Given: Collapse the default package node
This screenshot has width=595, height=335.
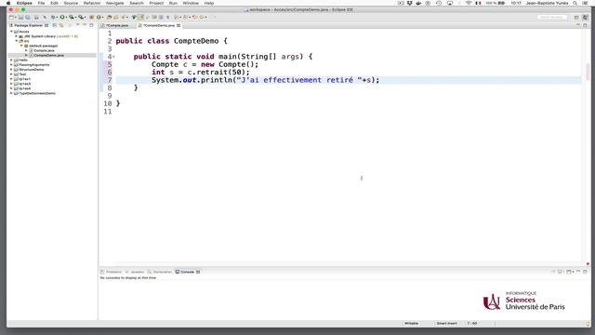Looking at the screenshot, I should pos(21,46).
